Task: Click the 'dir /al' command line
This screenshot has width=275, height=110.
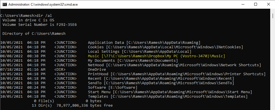Action: tap(26, 15)
